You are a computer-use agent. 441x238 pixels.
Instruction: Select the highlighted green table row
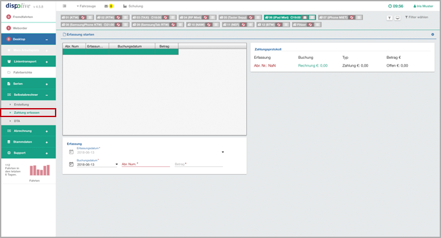pos(120,52)
